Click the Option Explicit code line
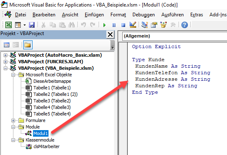Screen dimensions: 227x155 point(156,46)
